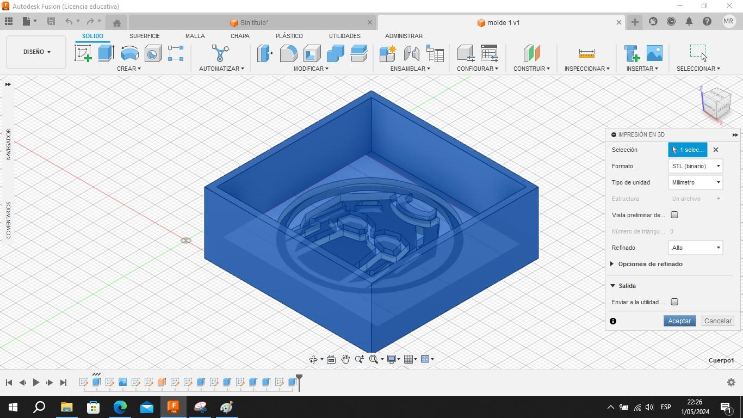
Task: Open the INSPECCIONAR dropdown menu
Action: (587, 69)
